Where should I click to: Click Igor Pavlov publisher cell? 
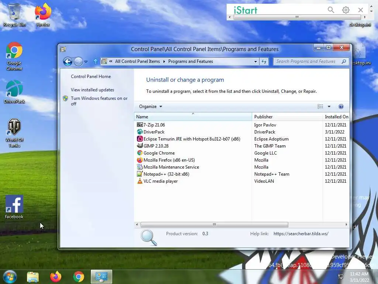tap(265, 125)
